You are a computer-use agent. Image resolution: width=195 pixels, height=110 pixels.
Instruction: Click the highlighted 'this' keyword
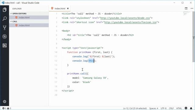tap(91, 61)
